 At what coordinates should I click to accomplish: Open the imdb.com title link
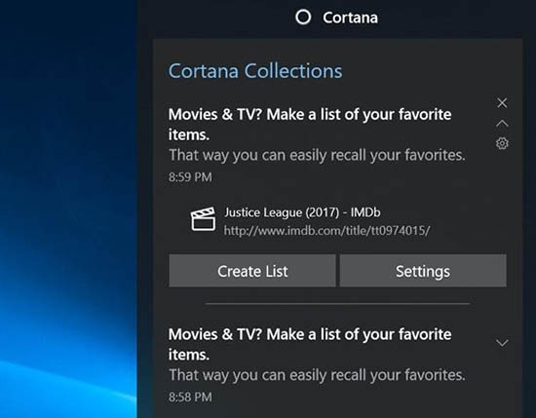click(326, 231)
